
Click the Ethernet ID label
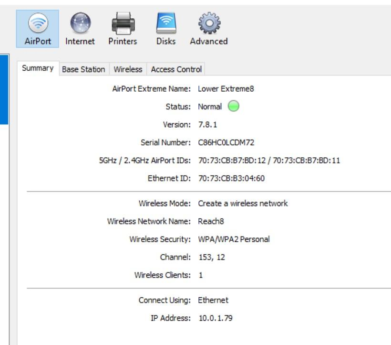tap(169, 178)
